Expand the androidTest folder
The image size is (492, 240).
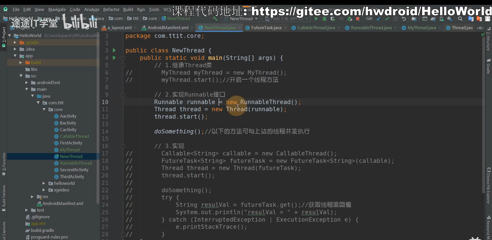tap(27, 82)
